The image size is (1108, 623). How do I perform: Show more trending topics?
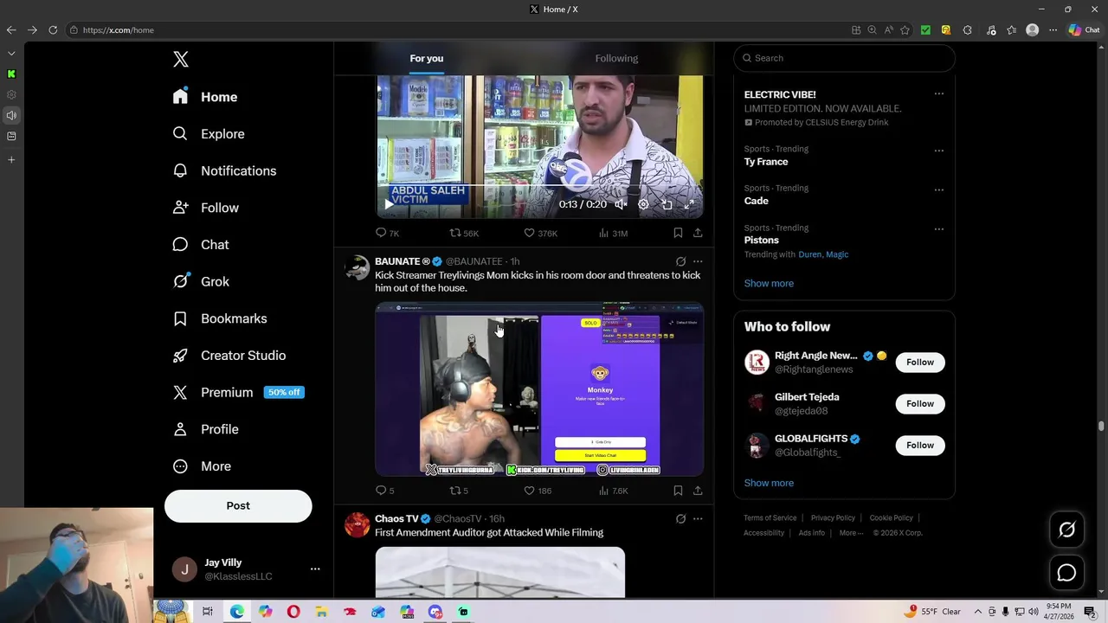click(x=769, y=283)
